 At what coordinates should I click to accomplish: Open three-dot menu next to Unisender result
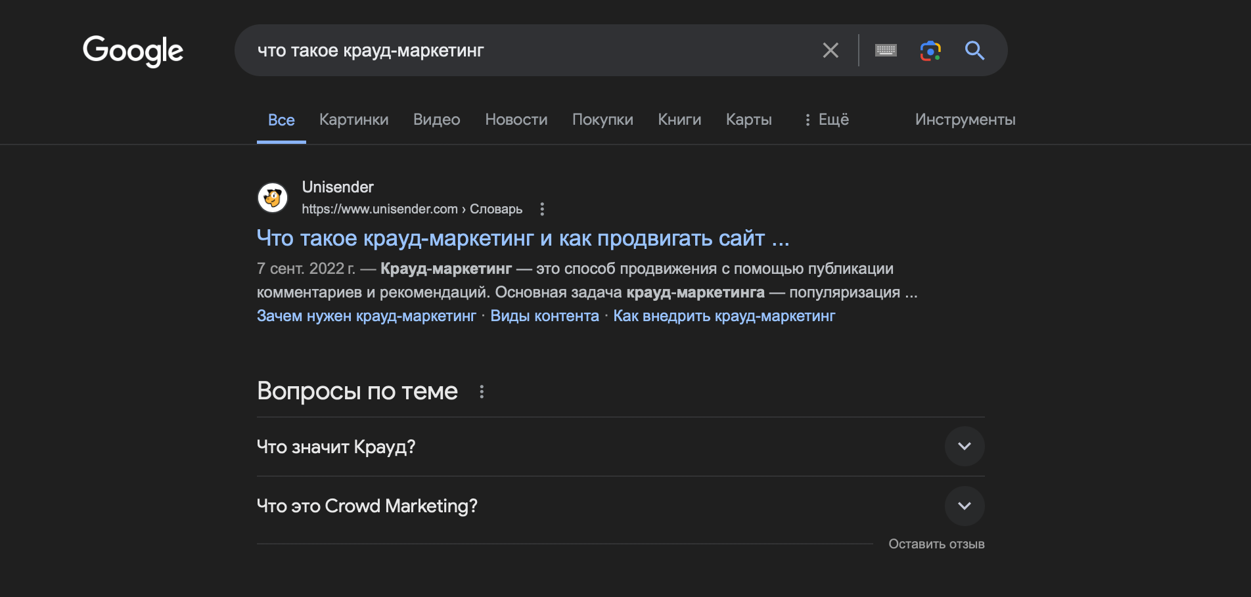pos(542,209)
